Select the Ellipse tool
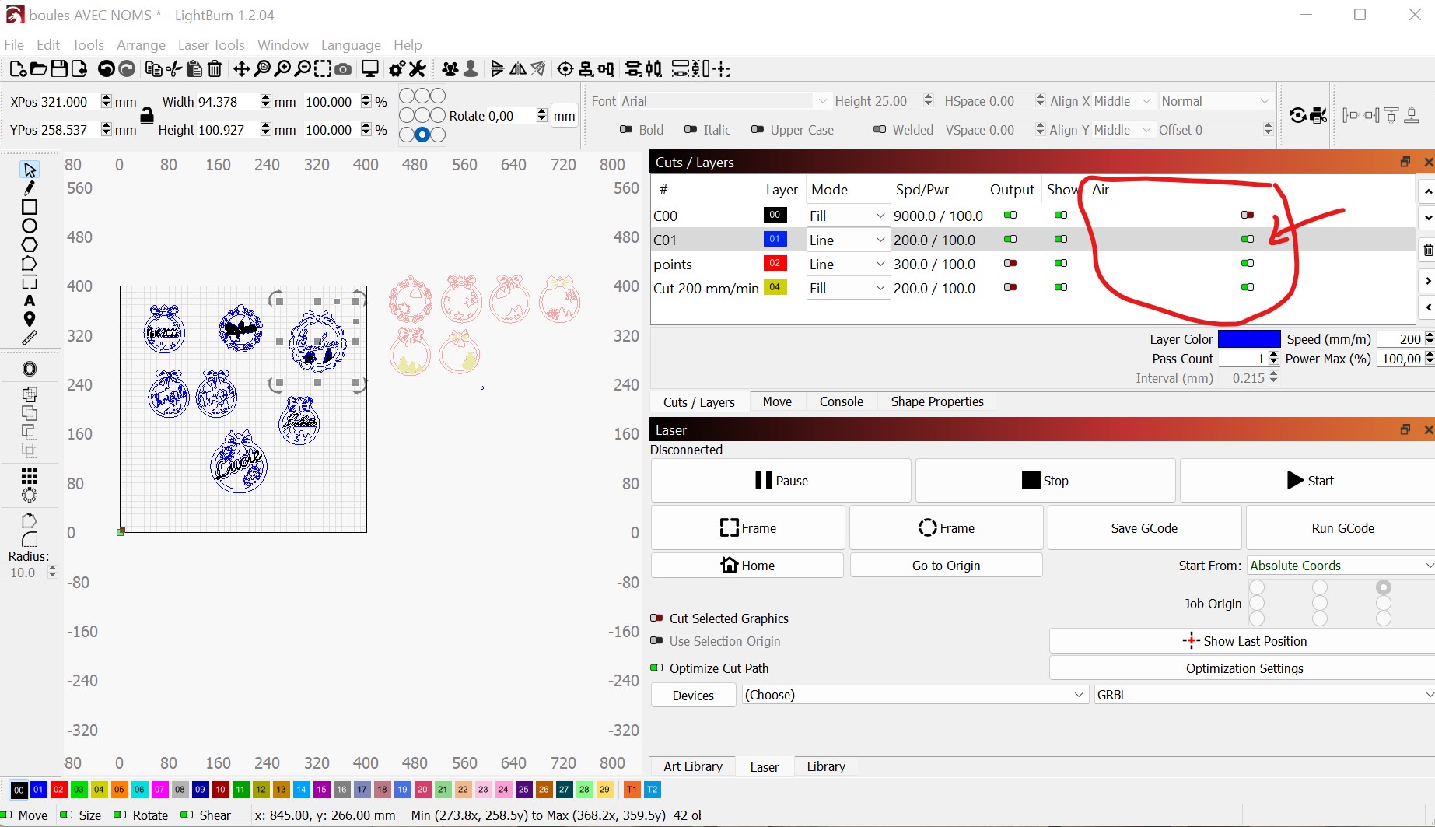 point(30,226)
